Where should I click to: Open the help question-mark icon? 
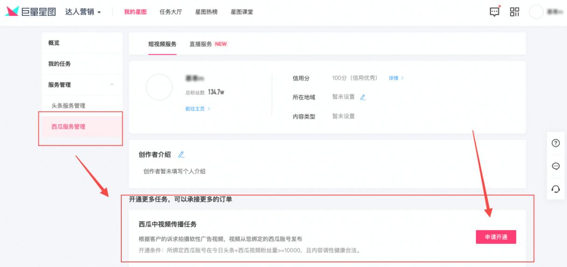coord(556,143)
